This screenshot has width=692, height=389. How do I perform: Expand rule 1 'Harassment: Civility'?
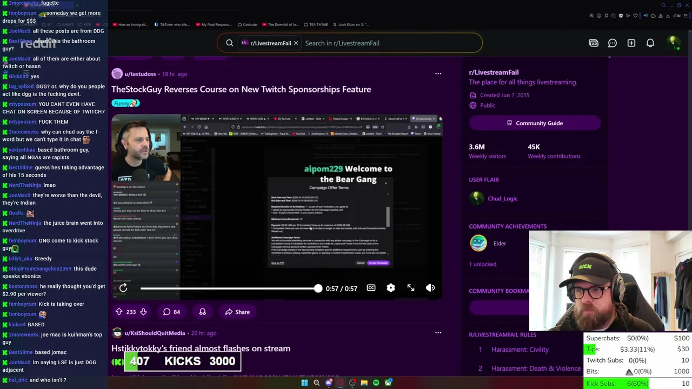point(520,350)
